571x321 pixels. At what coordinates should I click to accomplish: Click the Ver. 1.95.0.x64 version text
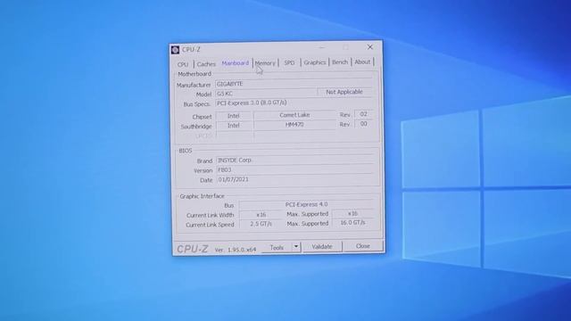[x=236, y=250]
